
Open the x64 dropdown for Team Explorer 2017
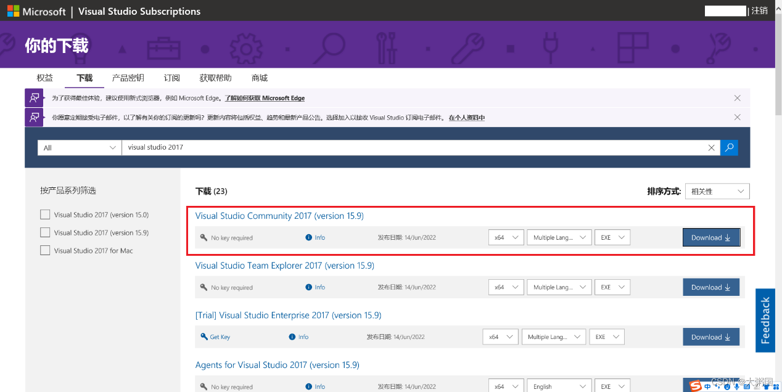[x=506, y=287]
